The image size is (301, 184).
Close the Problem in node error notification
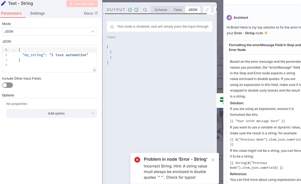pyautogui.click(x=213, y=160)
